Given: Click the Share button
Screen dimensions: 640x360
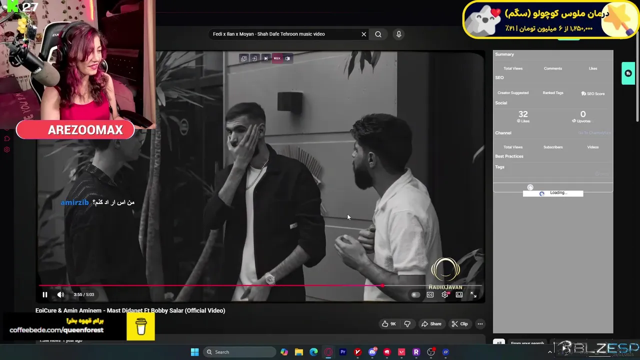Looking at the screenshot, I should click(431, 324).
